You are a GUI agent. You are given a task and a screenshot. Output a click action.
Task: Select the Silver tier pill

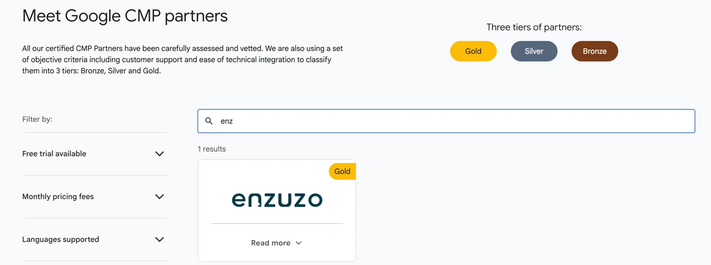tap(534, 51)
